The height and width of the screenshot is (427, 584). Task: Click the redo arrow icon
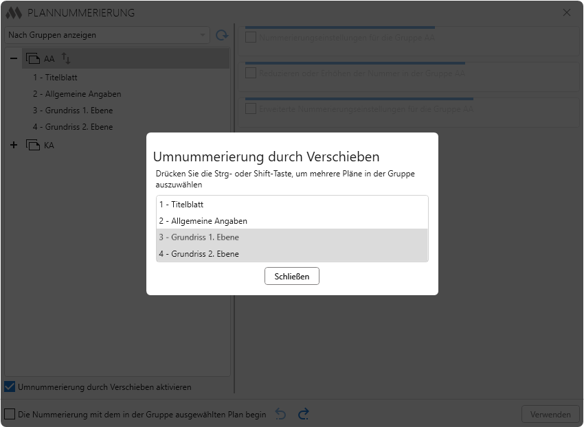[x=303, y=414]
